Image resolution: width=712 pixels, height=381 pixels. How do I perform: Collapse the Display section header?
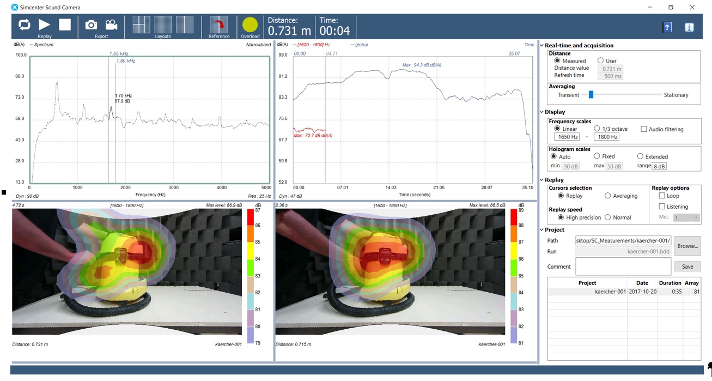pos(542,112)
